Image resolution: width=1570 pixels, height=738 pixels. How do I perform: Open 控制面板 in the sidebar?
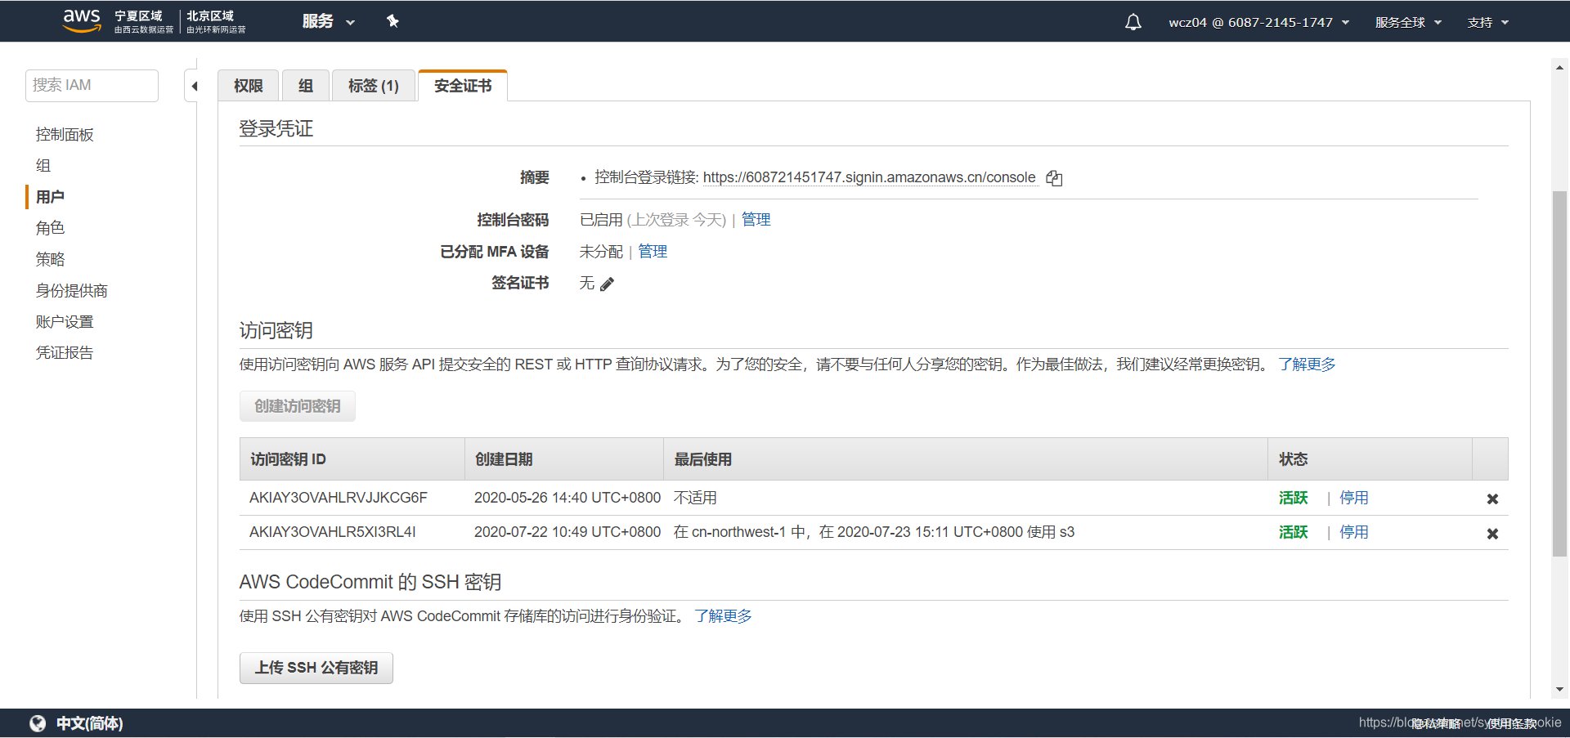(65, 135)
